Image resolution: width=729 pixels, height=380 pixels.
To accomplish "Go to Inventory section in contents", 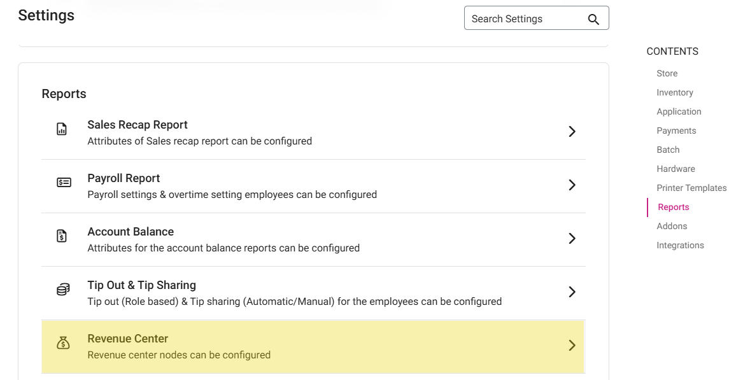I will tap(674, 92).
